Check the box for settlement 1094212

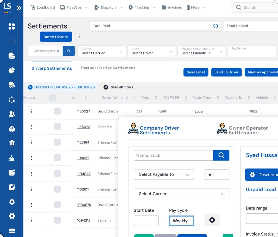coord(58,220)
